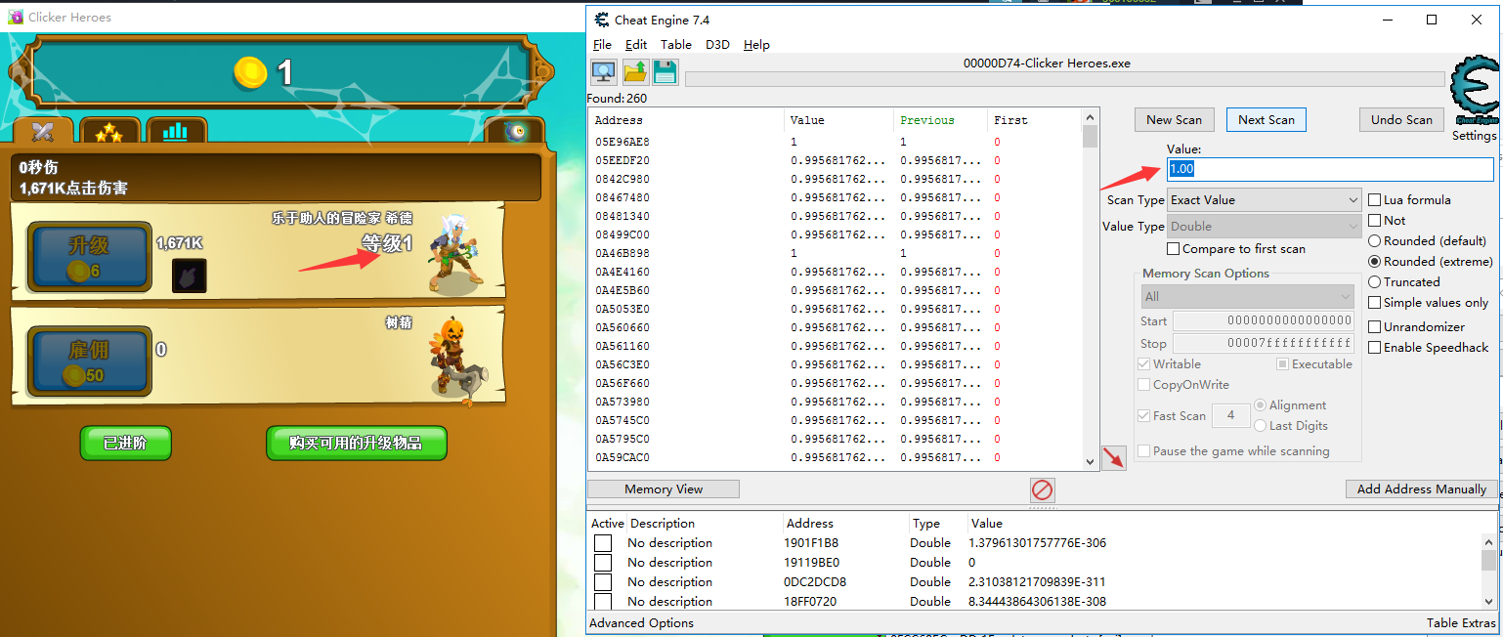Tick Active checkbox for address 19119BE0
The image size is (1503, 637).
tap(603, 563)
